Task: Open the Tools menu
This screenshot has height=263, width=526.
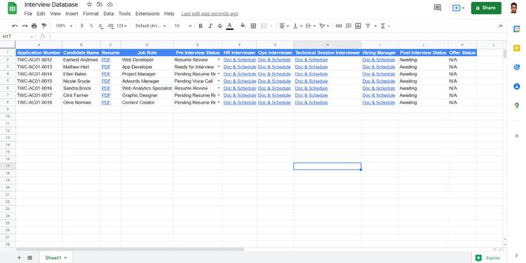Action: point(124,14)
